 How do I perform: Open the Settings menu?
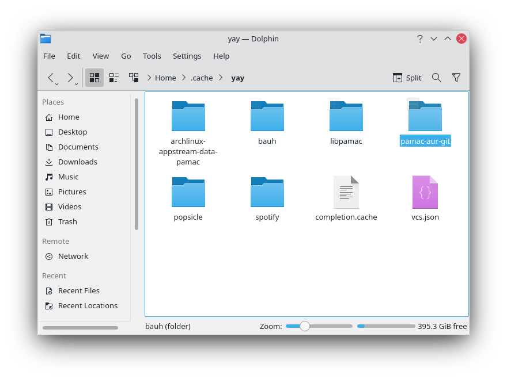click(187, 56)
